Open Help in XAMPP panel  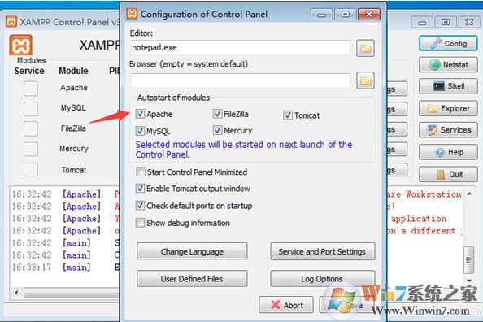click(x=448, y=152)
